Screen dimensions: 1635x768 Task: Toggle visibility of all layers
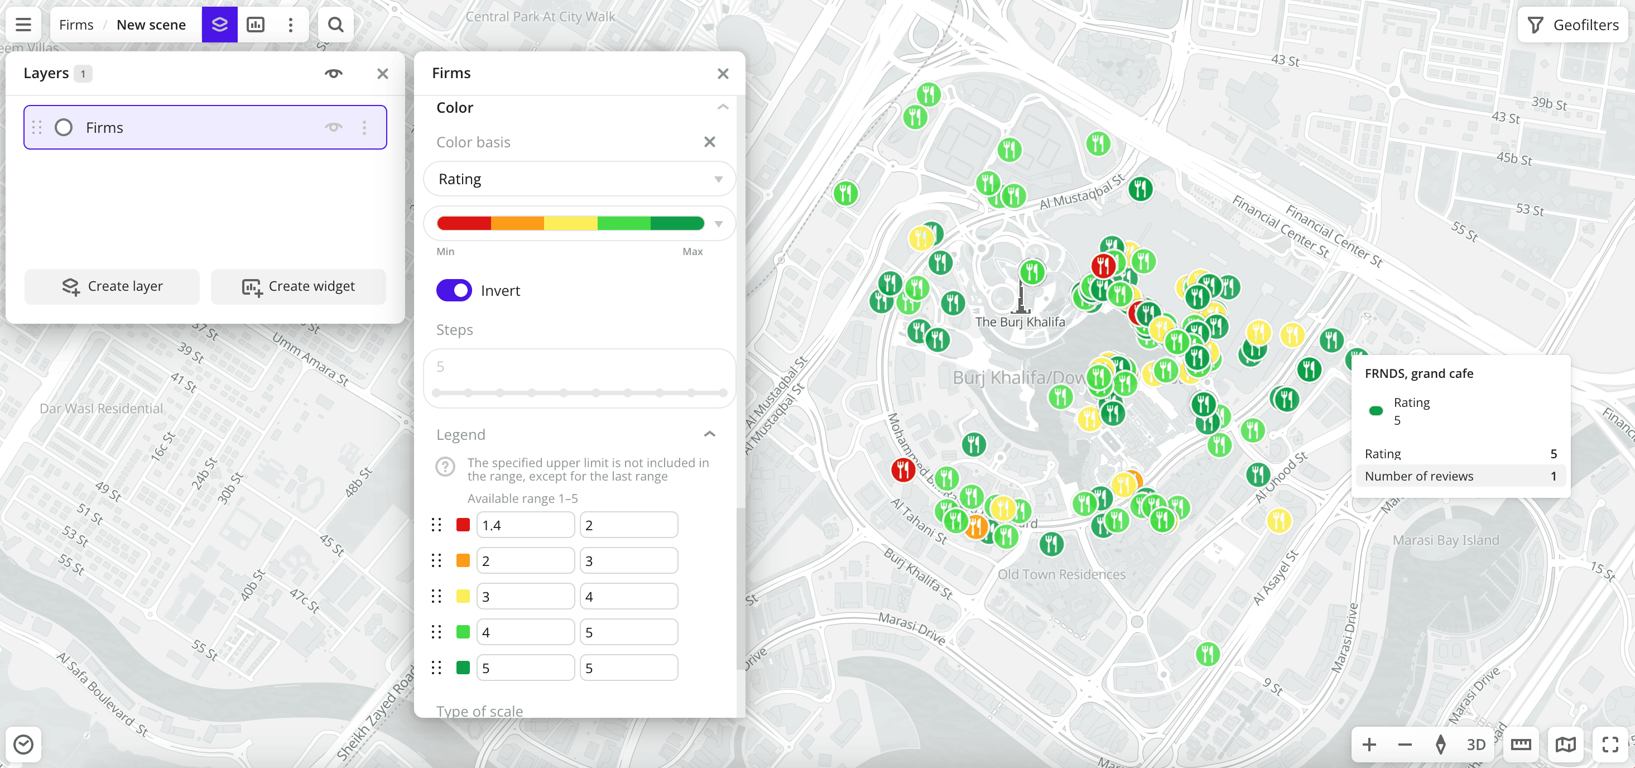[333, 74]
